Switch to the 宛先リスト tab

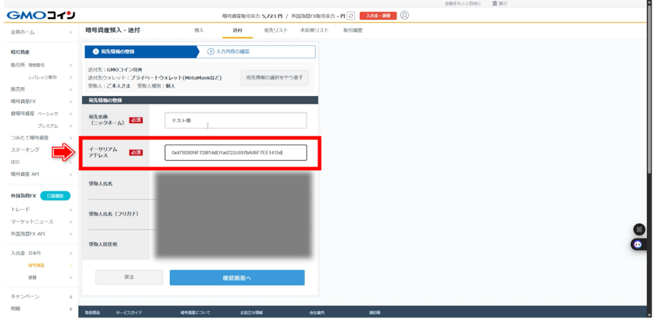point(275,30)
